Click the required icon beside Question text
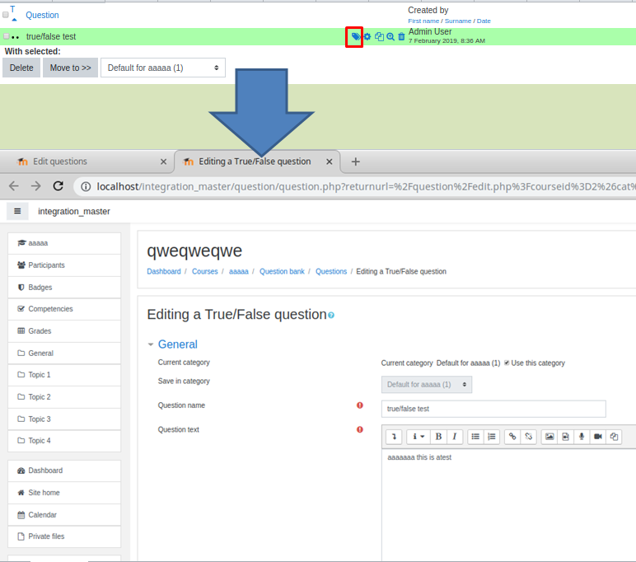Image resolution: width=636 pixels, height=562 pixels. point(360,429)
